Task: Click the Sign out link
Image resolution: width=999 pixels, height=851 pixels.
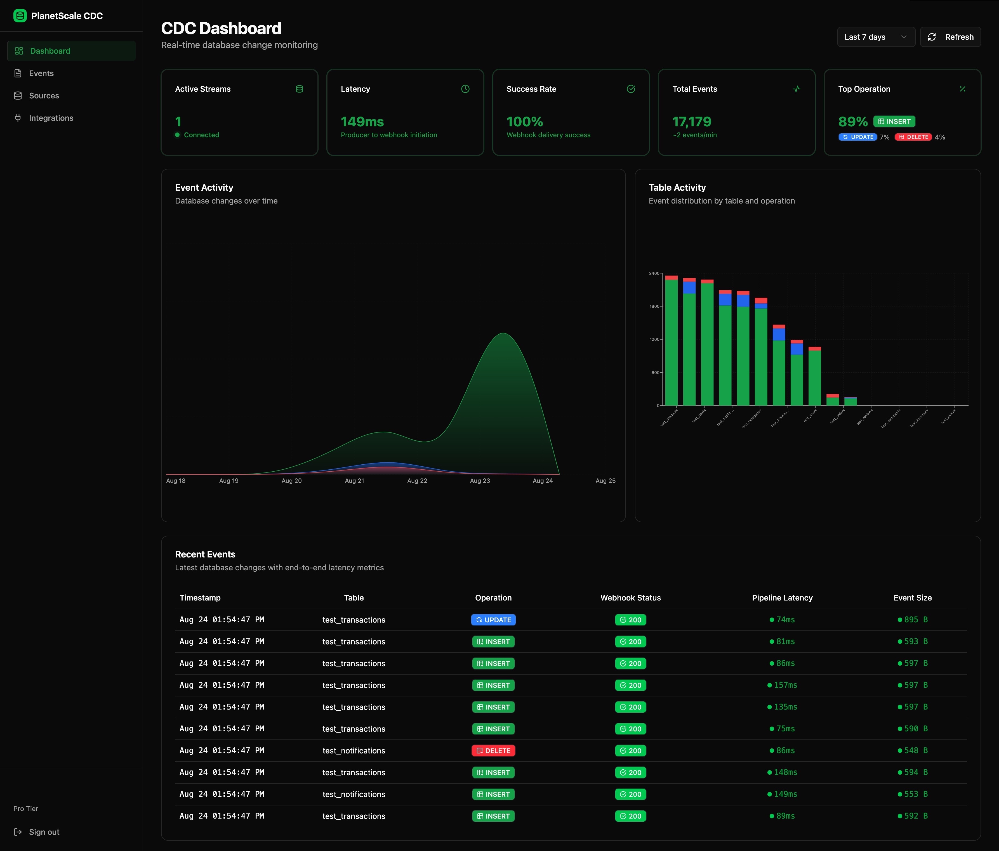Action: click(44, 832)
